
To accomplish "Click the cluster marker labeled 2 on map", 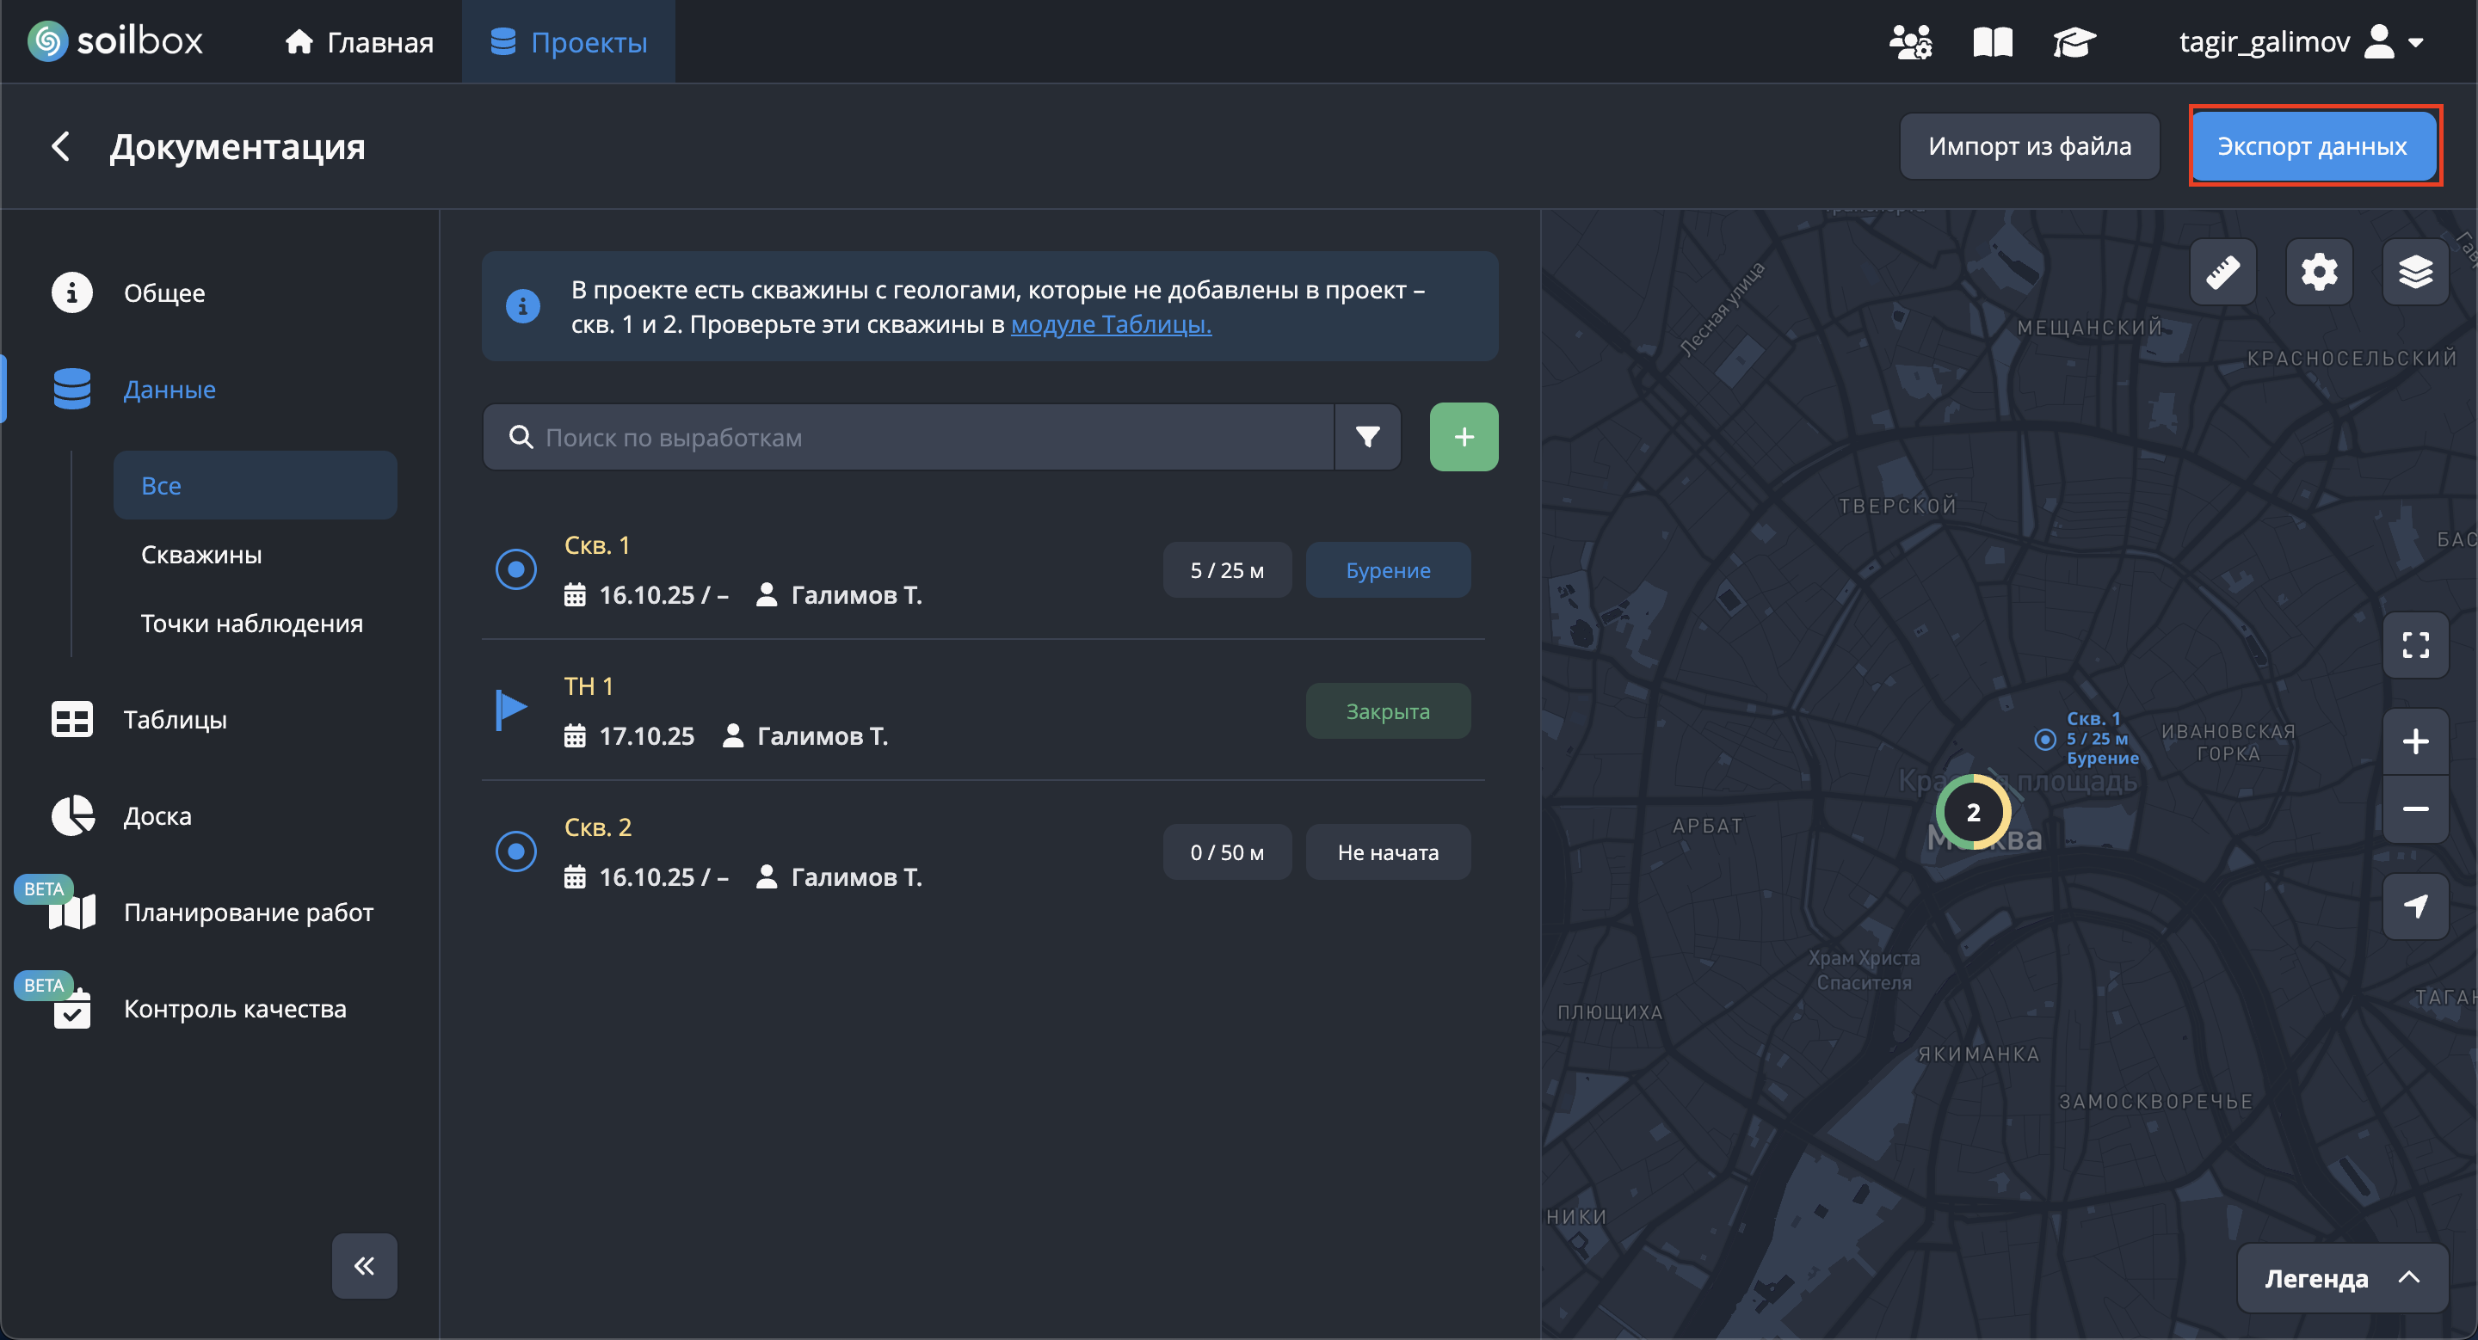I will (1972, 814).
